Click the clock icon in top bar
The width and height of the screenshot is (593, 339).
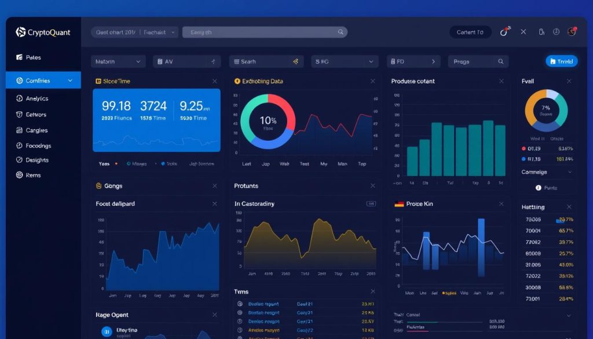[x=556, y=32]
